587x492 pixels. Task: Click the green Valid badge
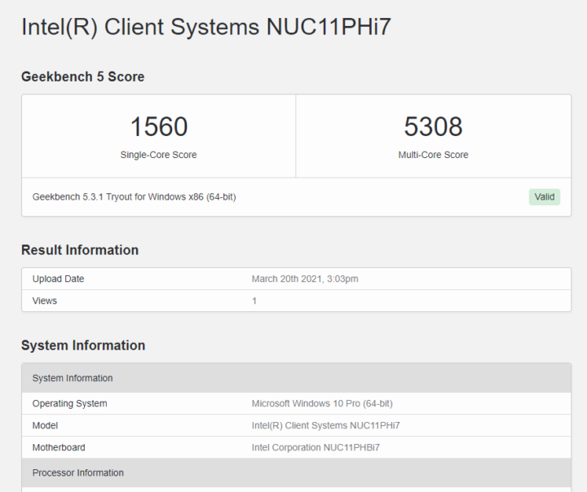point(545,197)
